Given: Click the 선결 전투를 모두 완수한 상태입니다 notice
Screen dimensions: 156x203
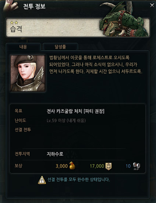Looking at the screenshot, I should click(79, 180).
